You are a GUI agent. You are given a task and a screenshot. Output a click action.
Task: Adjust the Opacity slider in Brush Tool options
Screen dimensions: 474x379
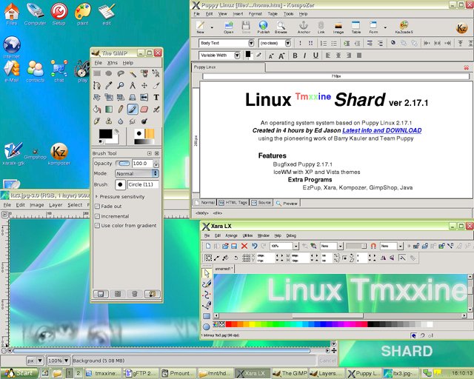tap(123, 164)
